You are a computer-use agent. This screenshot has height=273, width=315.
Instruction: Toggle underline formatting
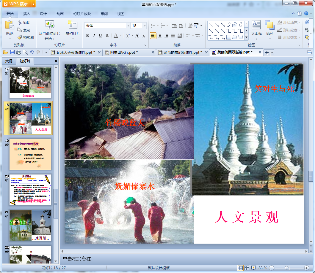(101, 36)
